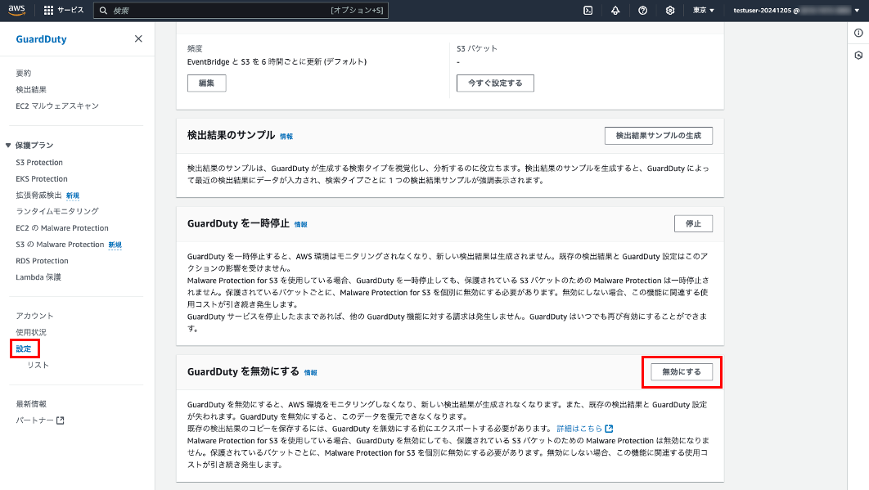
Task: Open 使用状況 page
Action: (x=31, y=332)
